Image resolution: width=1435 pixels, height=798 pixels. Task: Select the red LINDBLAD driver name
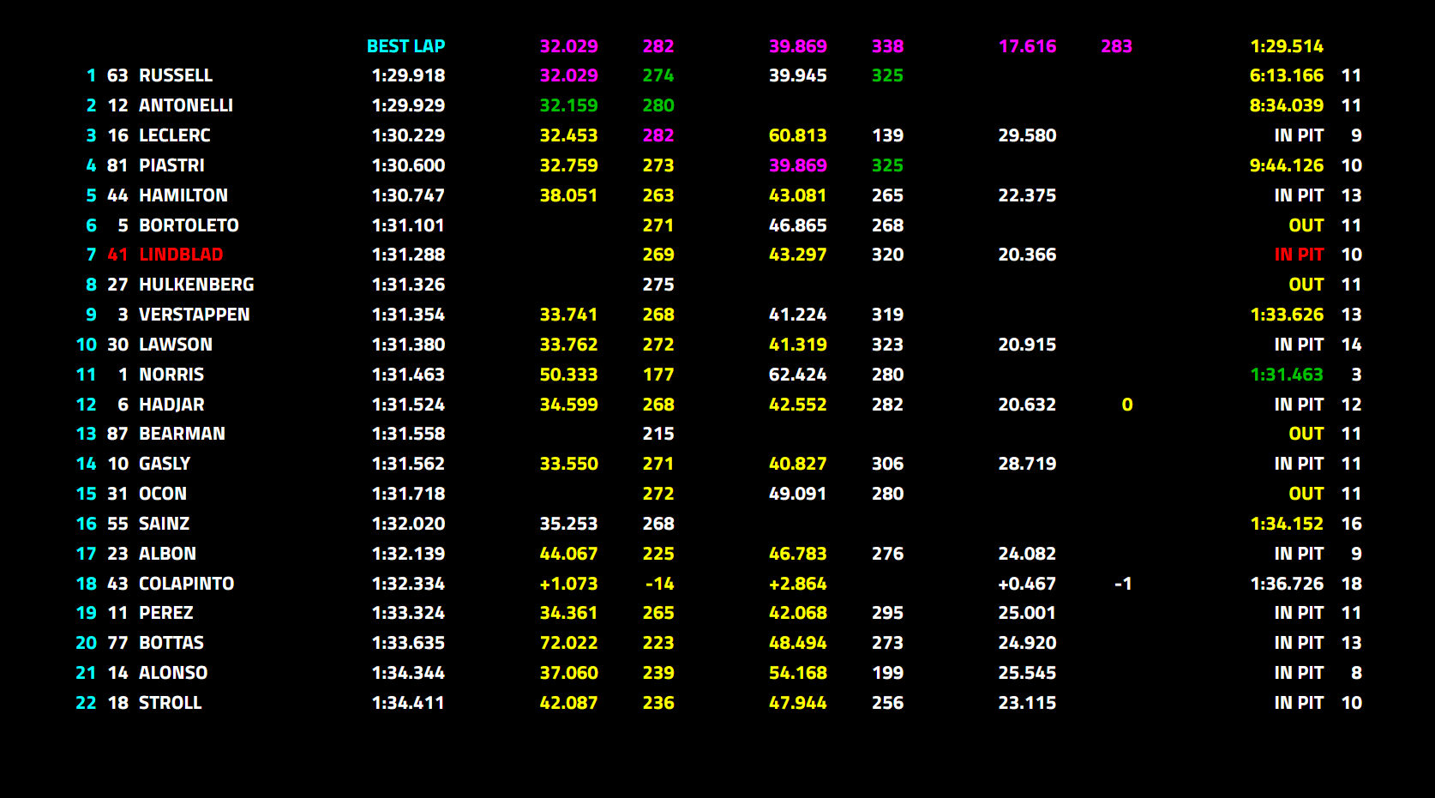tap(181, 255)
